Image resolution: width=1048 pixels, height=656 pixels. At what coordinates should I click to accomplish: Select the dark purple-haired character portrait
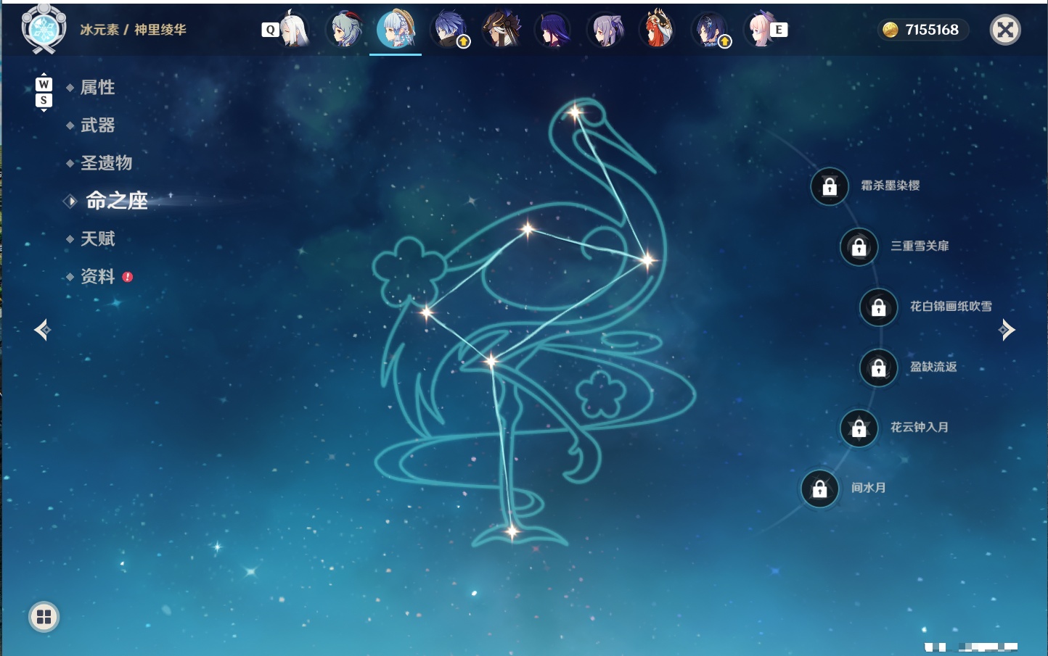(554, 30)
